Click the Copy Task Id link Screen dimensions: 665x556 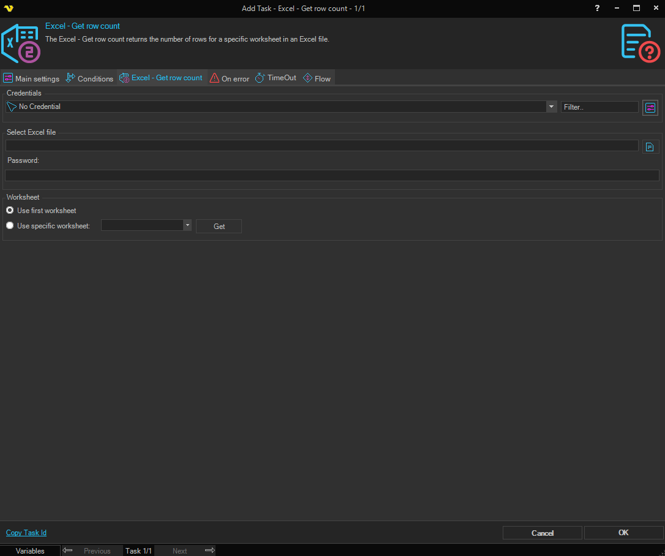pyautogui.click(x=26, y=533)
